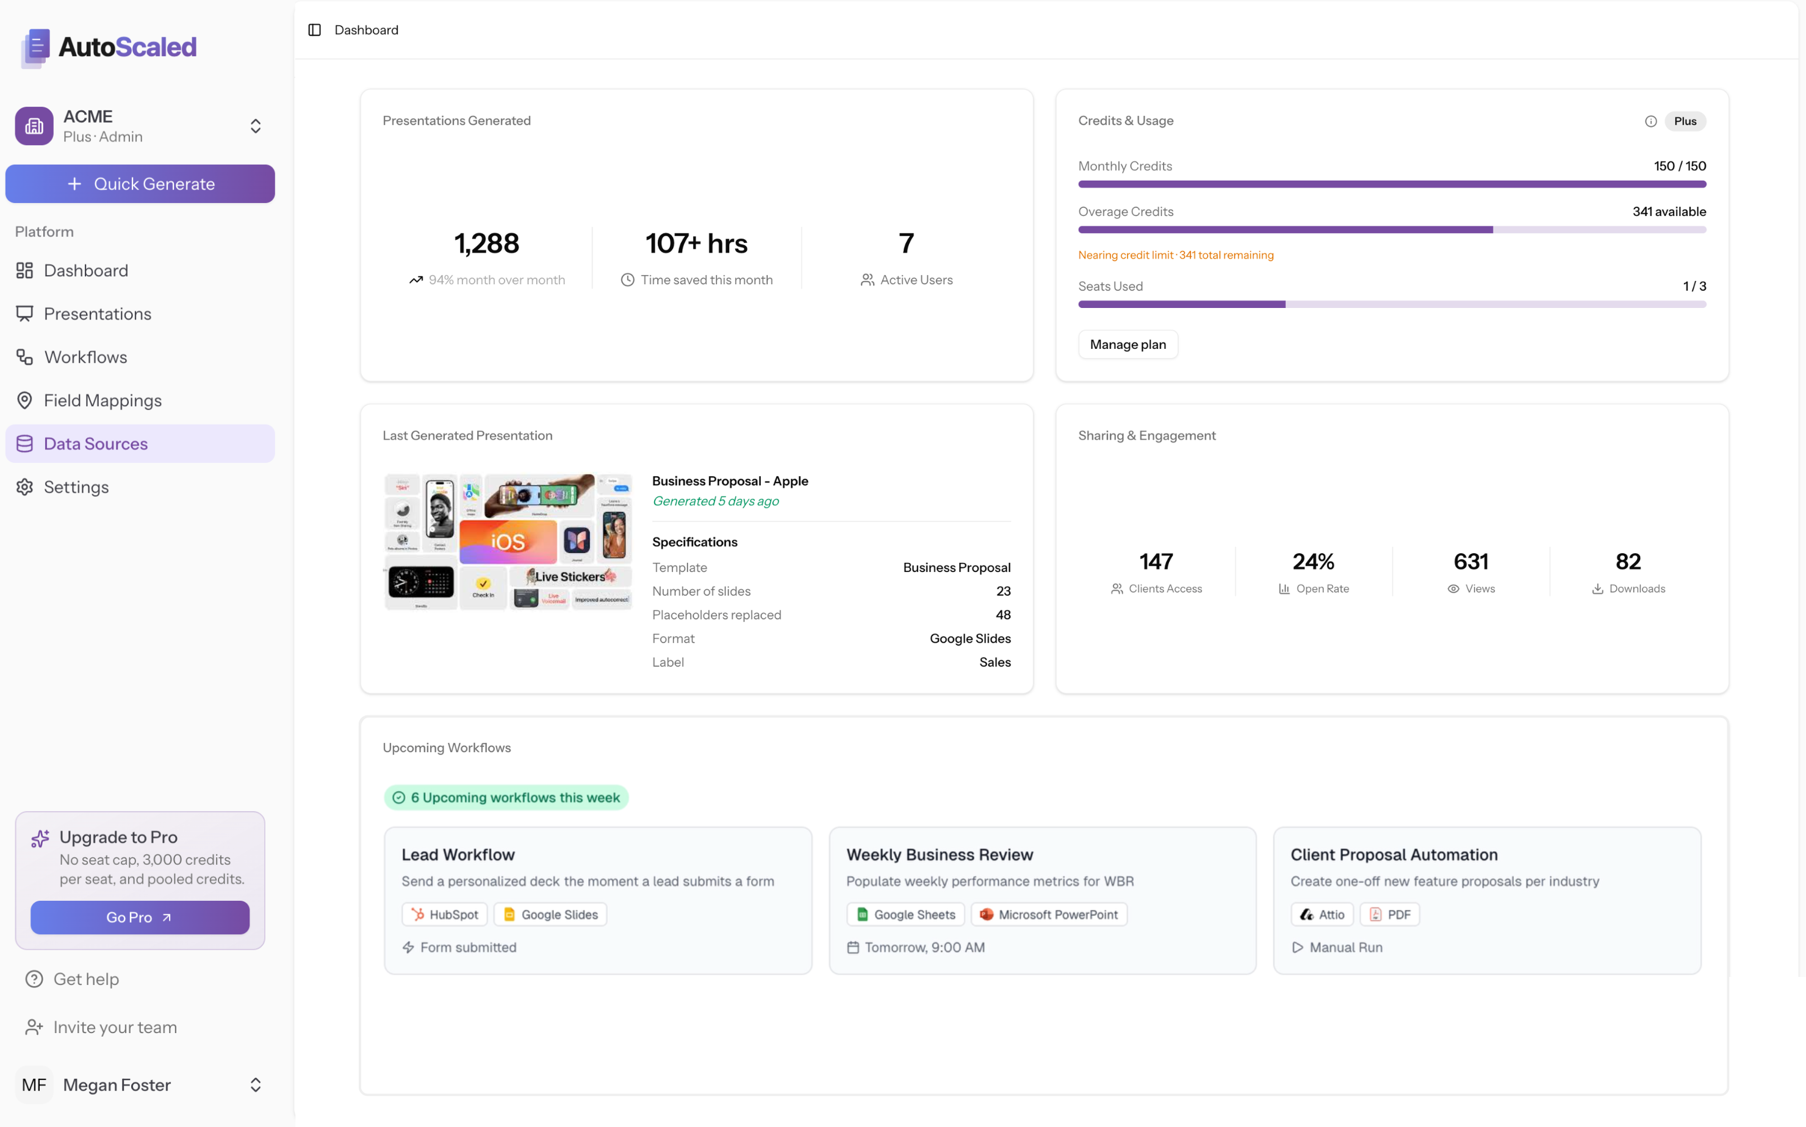Navigate to Field Mappings

[x=140, y=400]
